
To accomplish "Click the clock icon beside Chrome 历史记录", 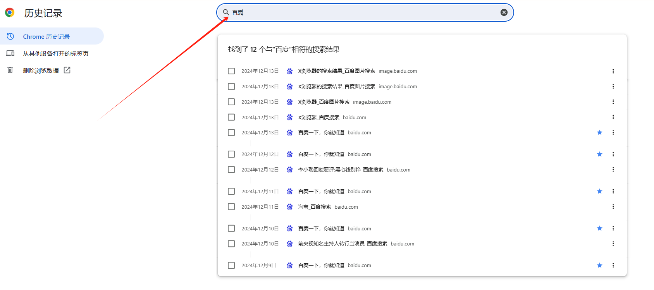I will click(x=10, y=36).
